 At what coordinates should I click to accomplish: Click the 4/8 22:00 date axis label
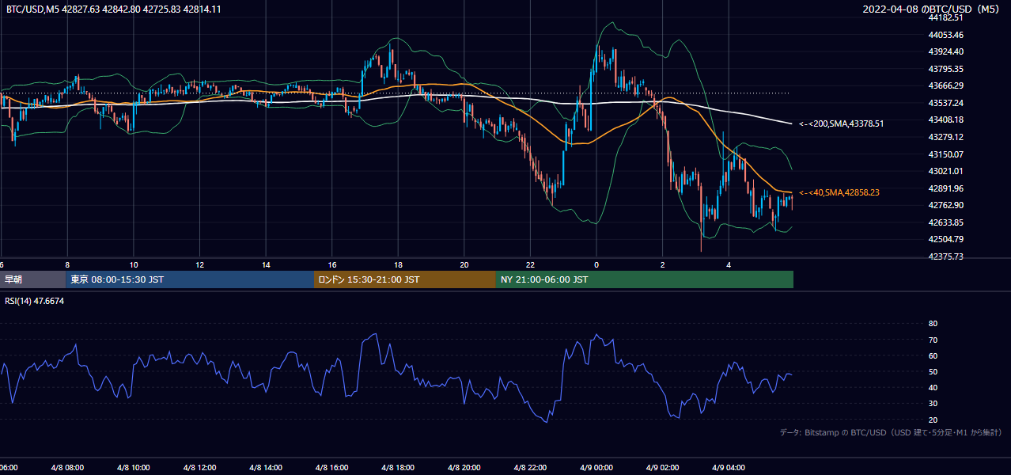[530, 468]
